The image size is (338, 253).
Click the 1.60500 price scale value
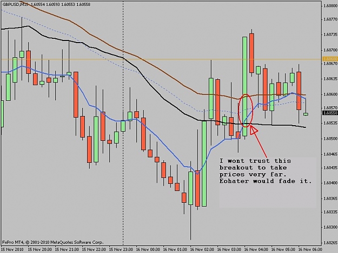330,139
